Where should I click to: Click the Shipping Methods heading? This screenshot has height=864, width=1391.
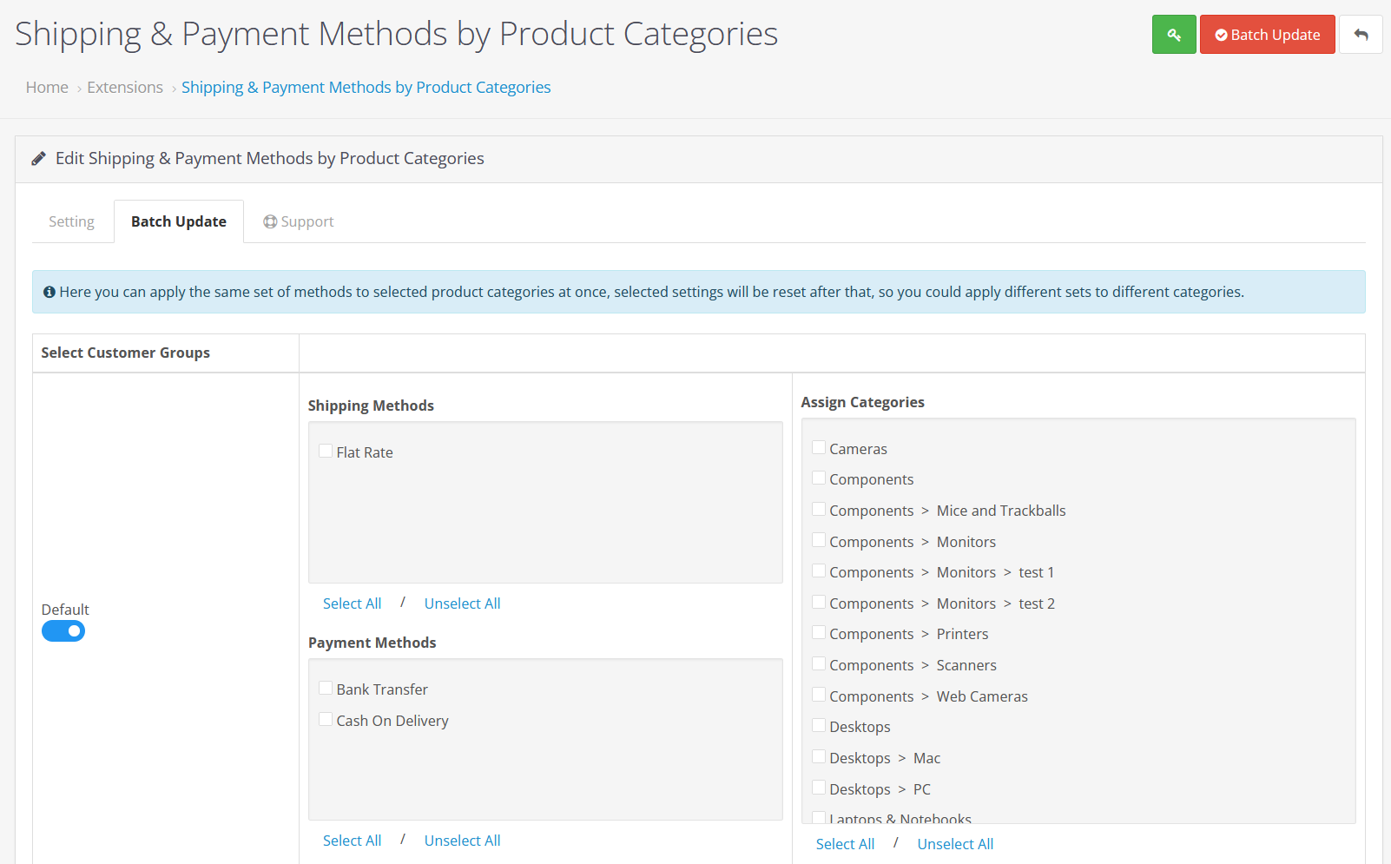click(x=371, y=406)
